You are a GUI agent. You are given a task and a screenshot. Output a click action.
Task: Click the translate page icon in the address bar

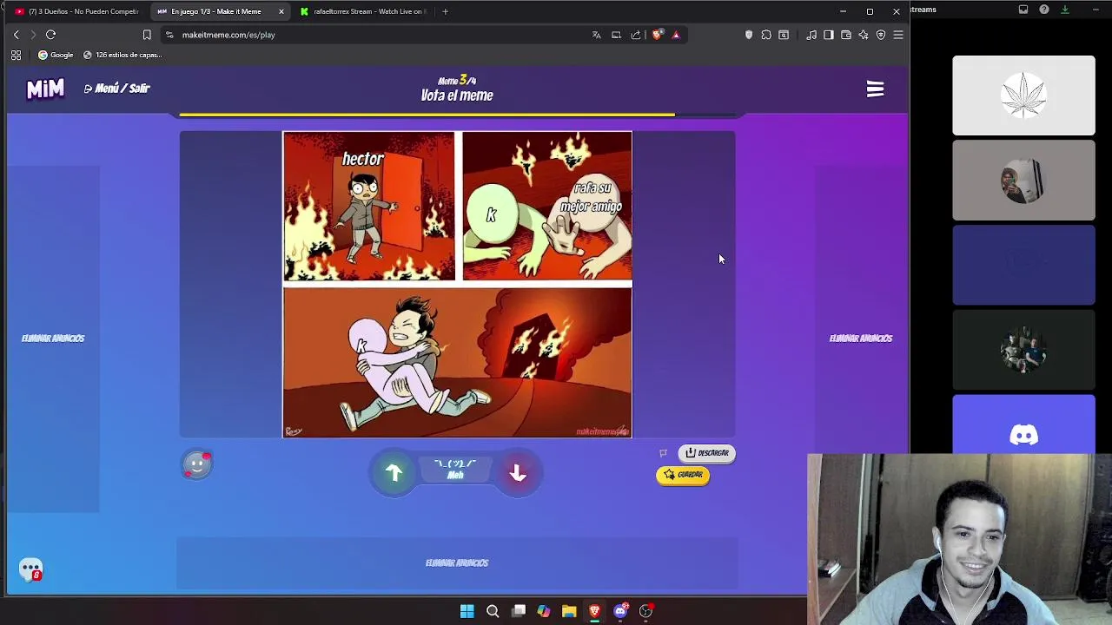coord(596,35)
